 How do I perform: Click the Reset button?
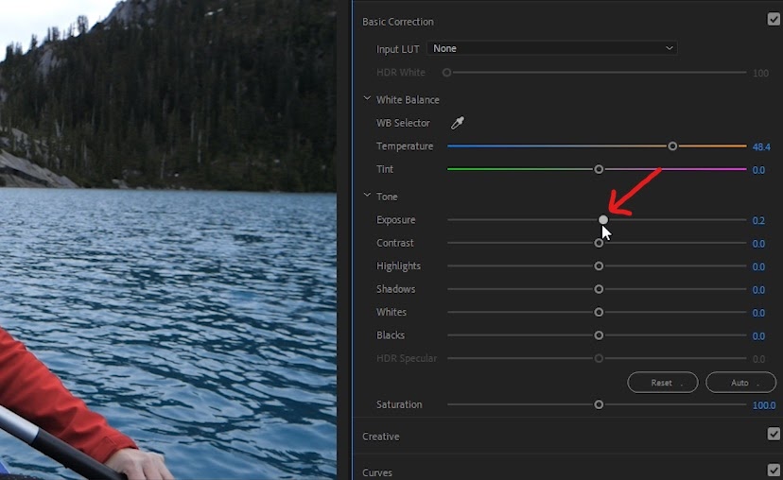(663, 383)
